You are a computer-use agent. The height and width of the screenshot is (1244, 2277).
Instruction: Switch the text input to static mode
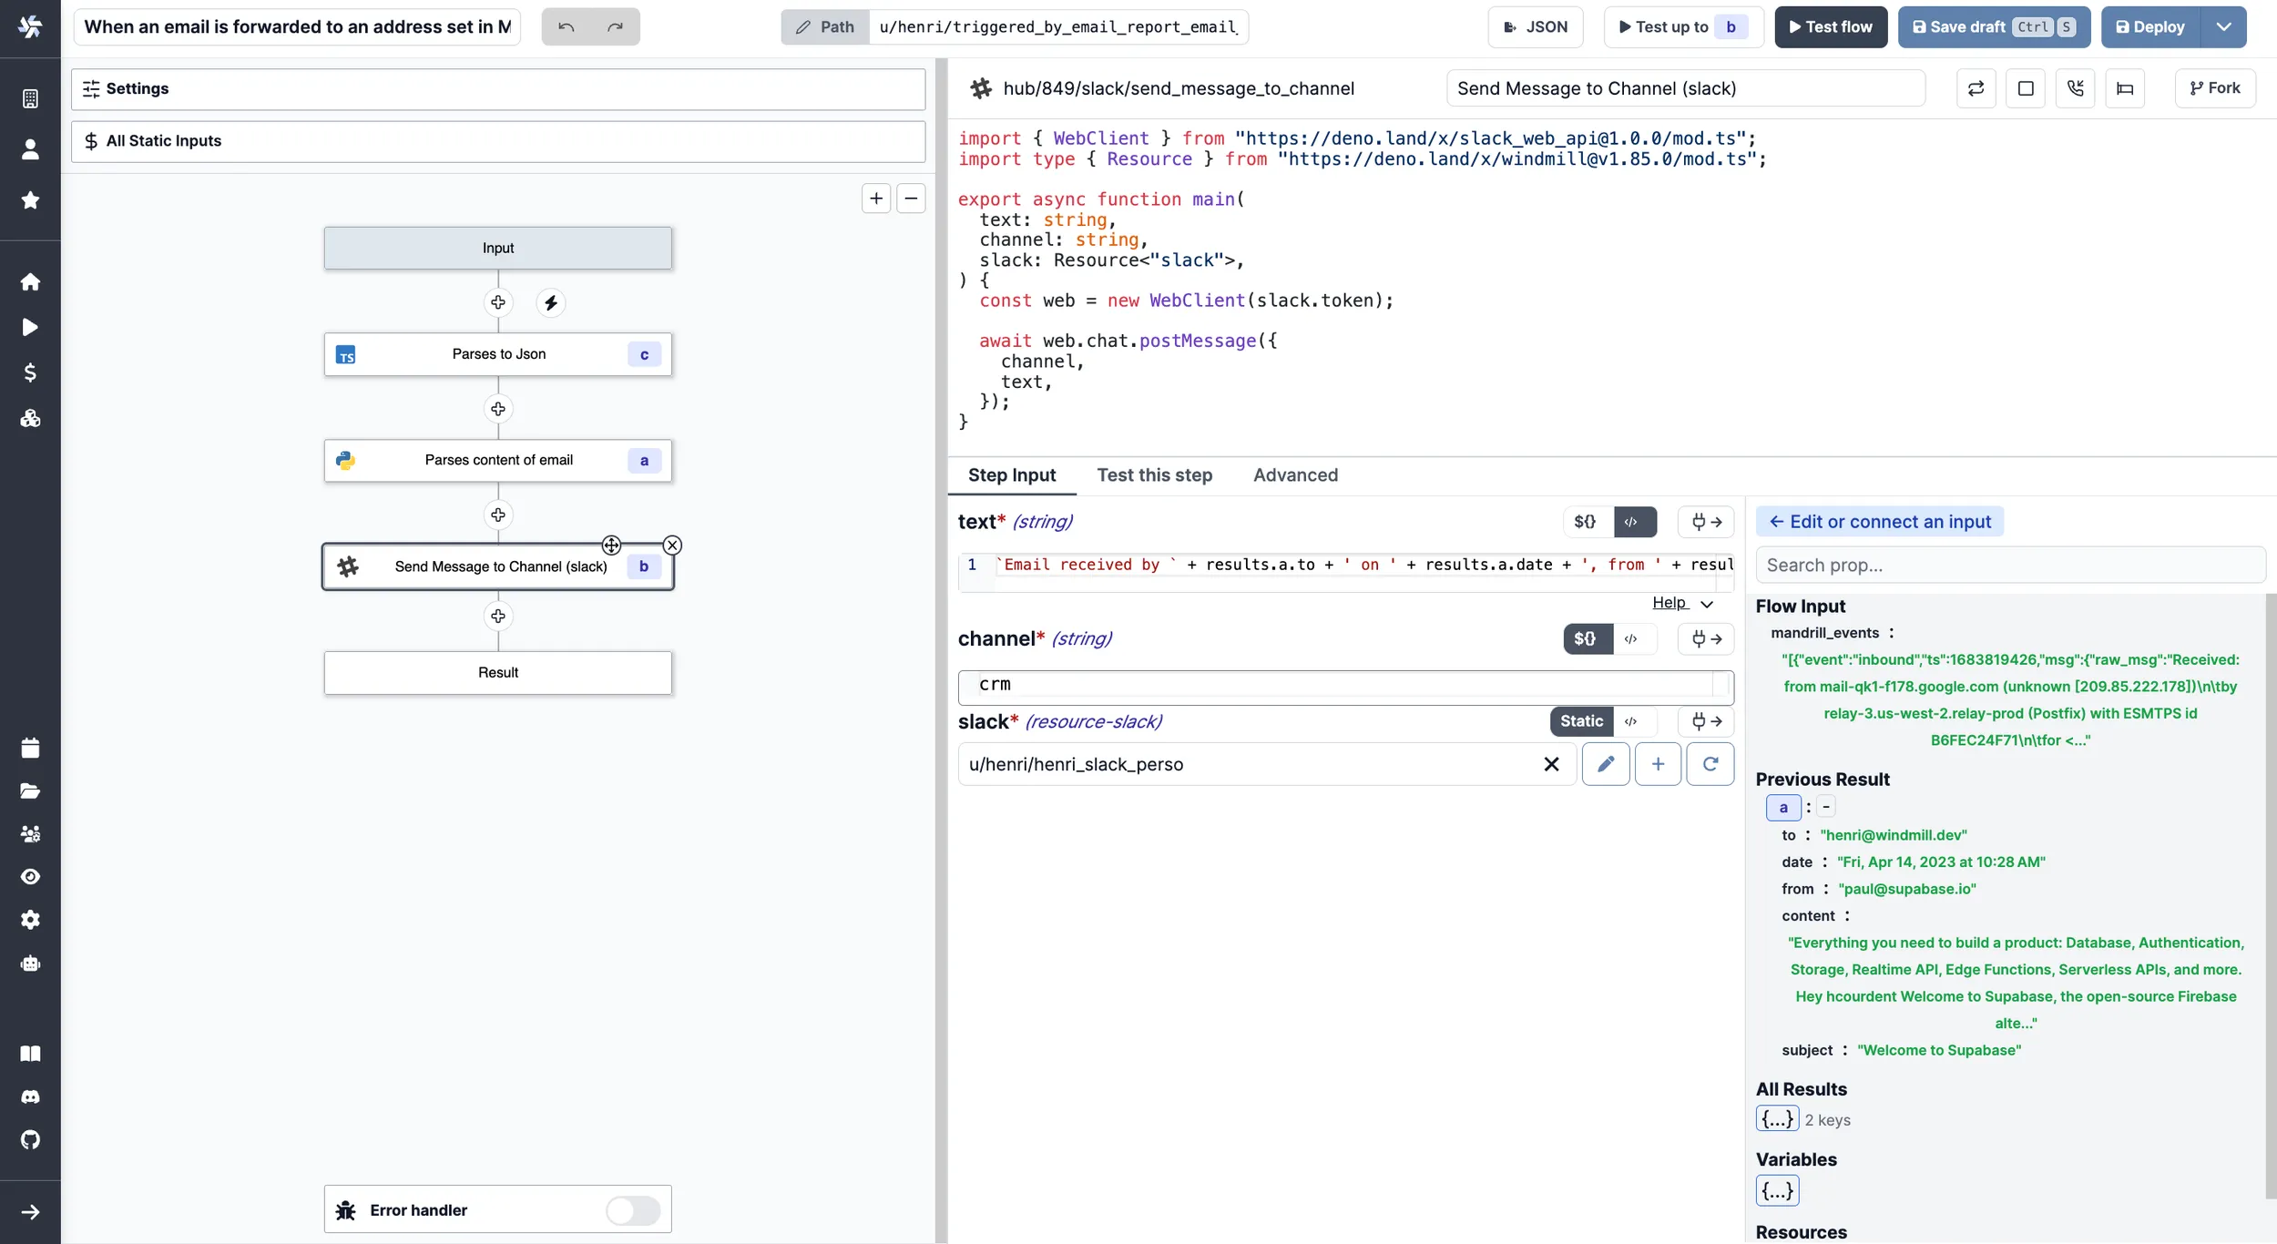pyautogui.click(x=1586, y=522)
